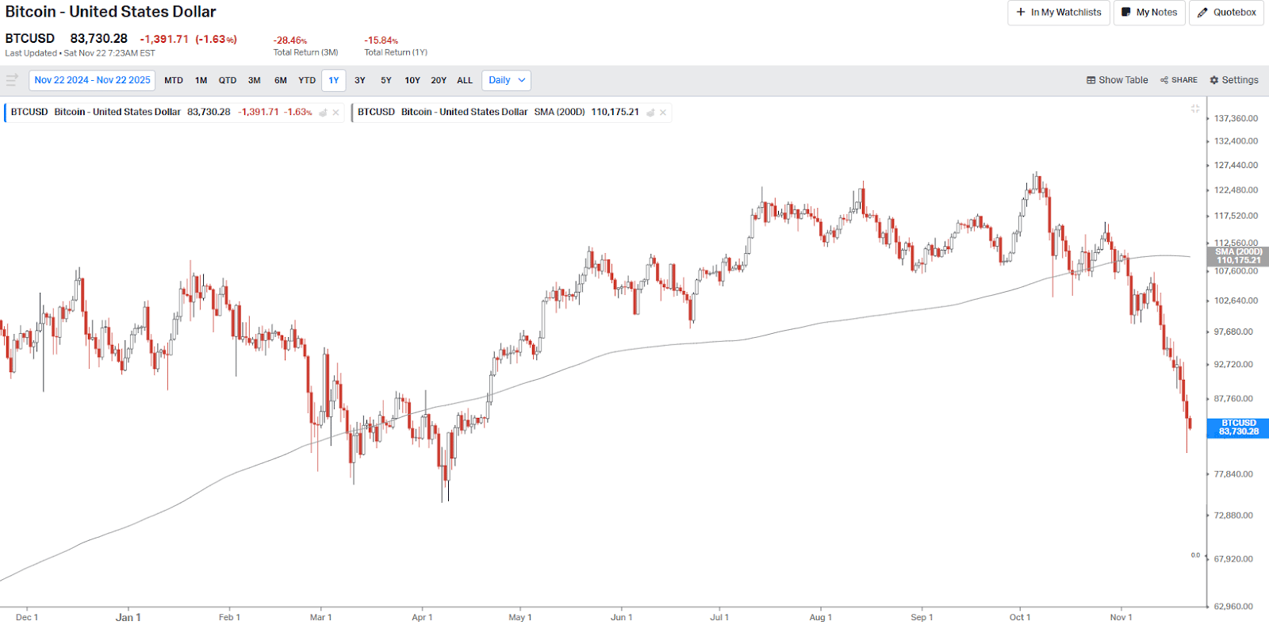Select the 6M time range

[281, 80]
